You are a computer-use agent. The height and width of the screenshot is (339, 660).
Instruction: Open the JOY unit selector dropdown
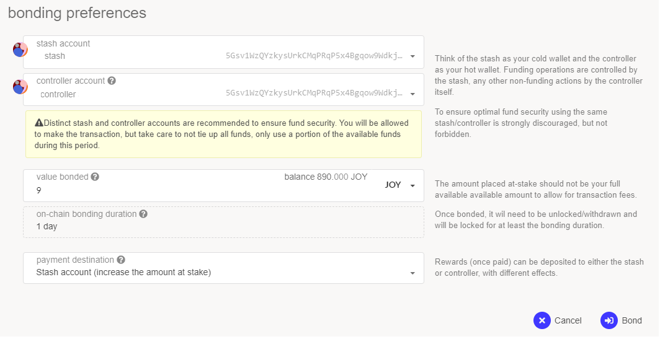pos(399,185)
